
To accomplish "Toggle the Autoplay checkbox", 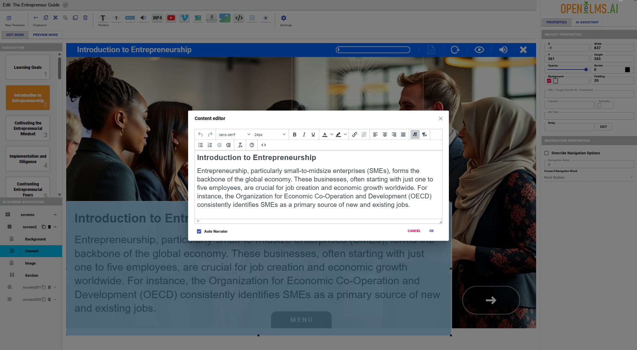I will point(599,105).
